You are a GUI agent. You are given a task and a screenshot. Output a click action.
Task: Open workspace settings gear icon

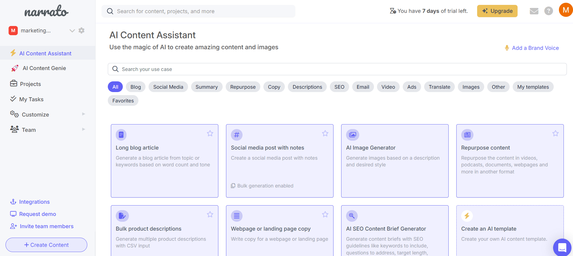tap(81, 30)
